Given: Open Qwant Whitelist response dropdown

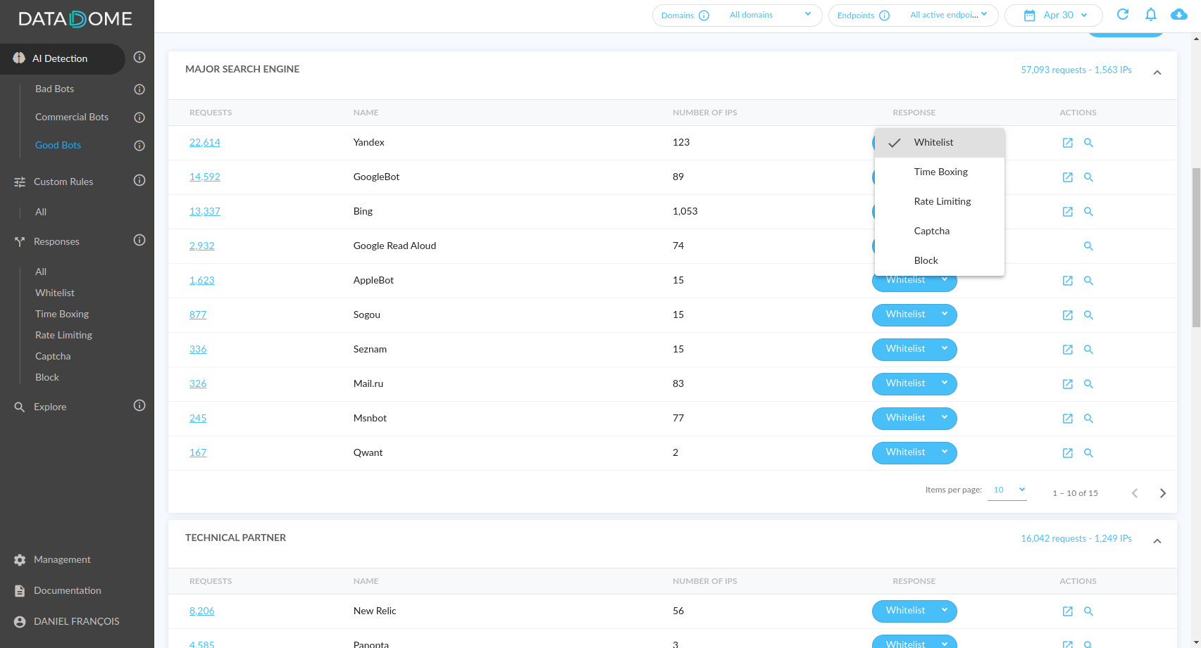Looking at the screenshot, I should pos(914,452).
